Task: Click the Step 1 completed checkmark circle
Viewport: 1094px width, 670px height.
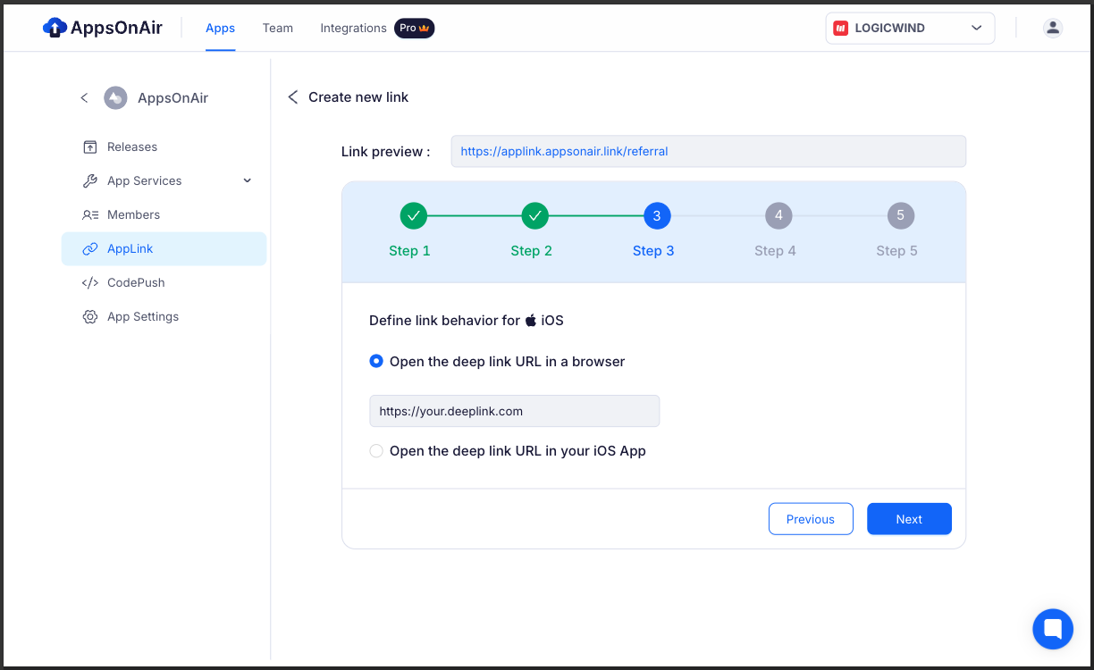Action: click(x=414, y=215)
